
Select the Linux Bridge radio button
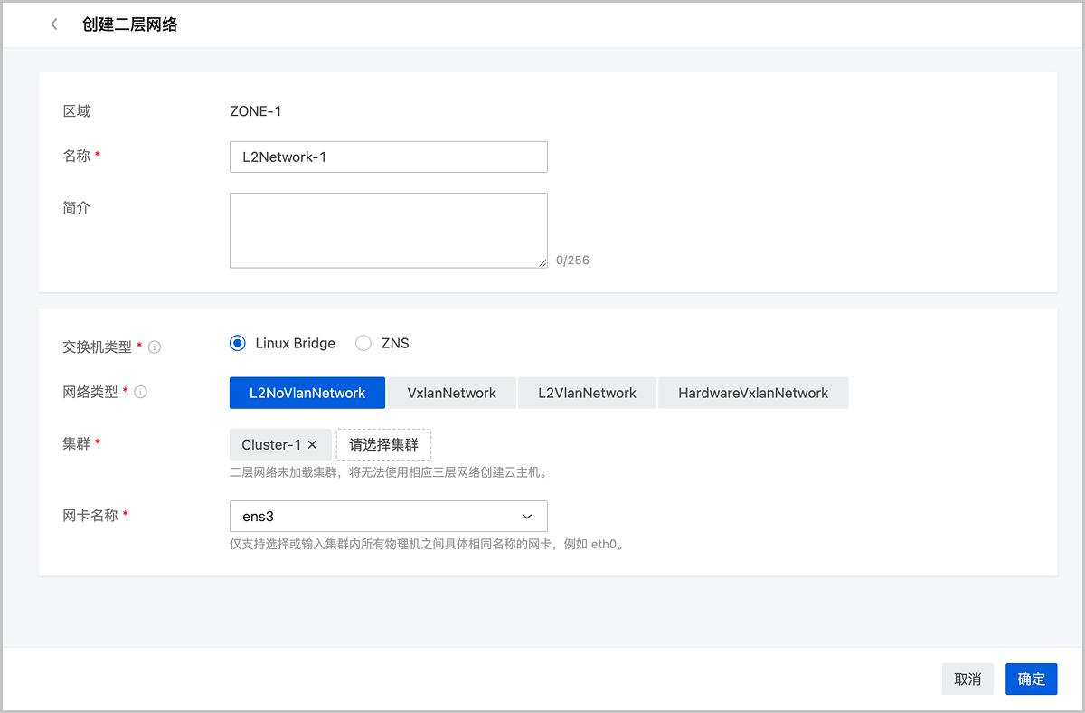pos(238,344)
